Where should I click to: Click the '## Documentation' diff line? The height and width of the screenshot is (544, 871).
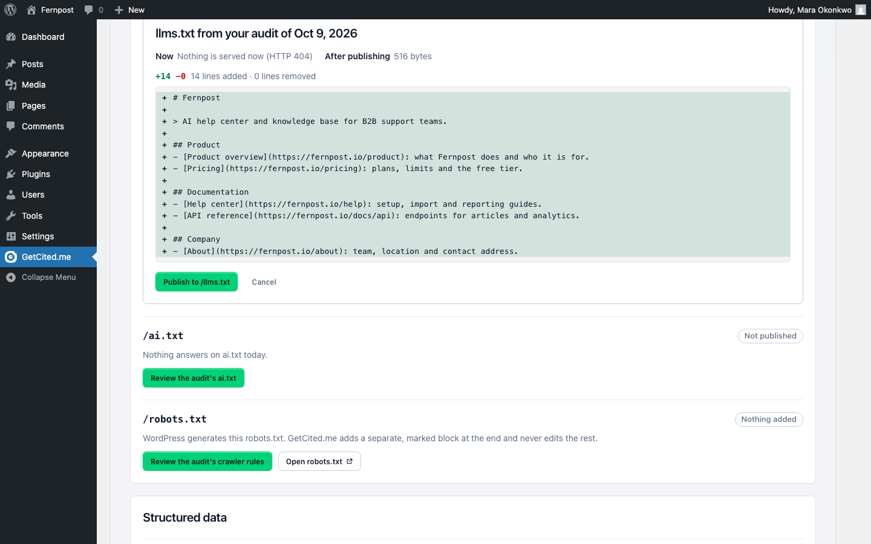(x=473, y=192)
